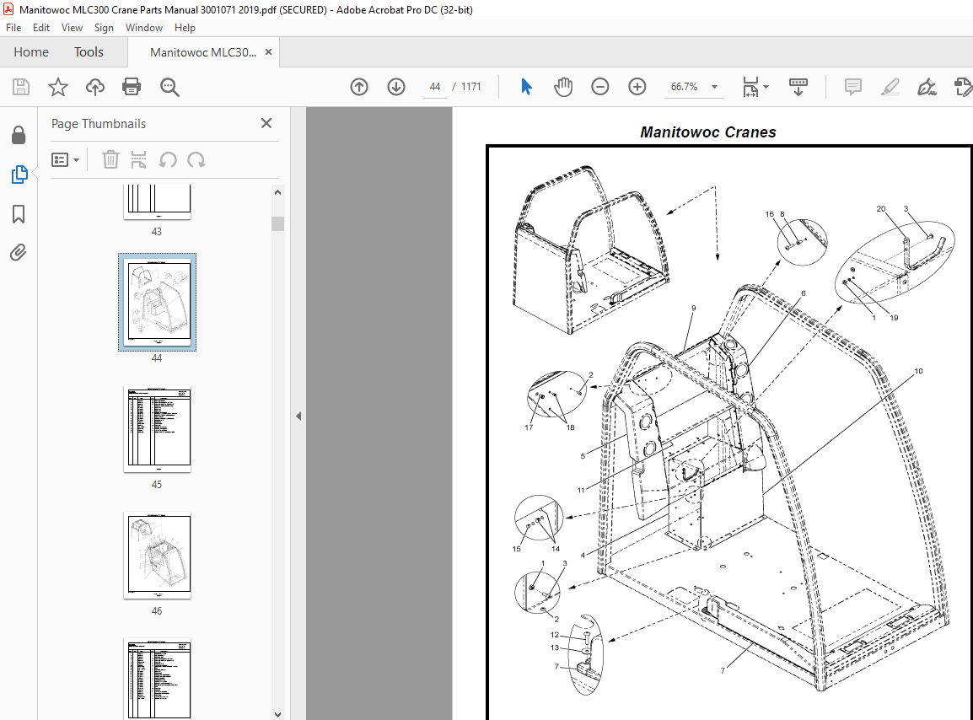This screenshot has width=973, height=720.
Task: Click the scrolling mode keyboard icon
Action: point(798,87)
